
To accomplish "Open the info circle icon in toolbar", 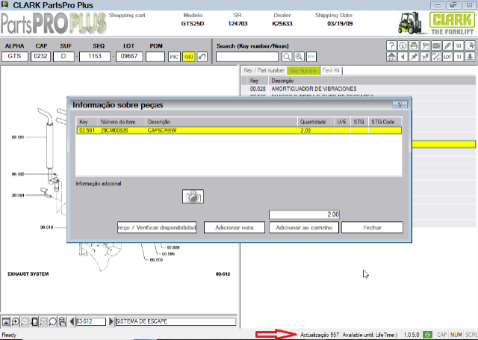I will click(x=403, y=46).
